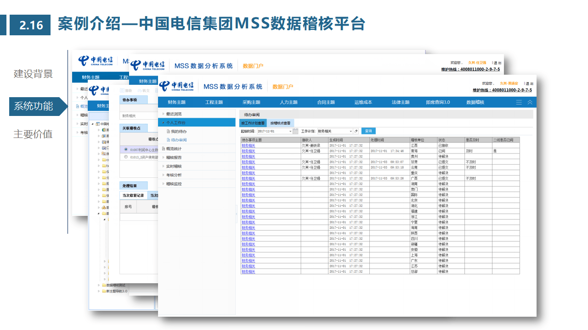Switch to 按稽核点查看 tab
This screenshot has width=588, height=330.
point(280,123)
